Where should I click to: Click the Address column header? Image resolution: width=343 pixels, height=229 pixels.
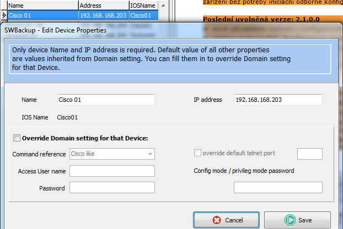point(104,6)
